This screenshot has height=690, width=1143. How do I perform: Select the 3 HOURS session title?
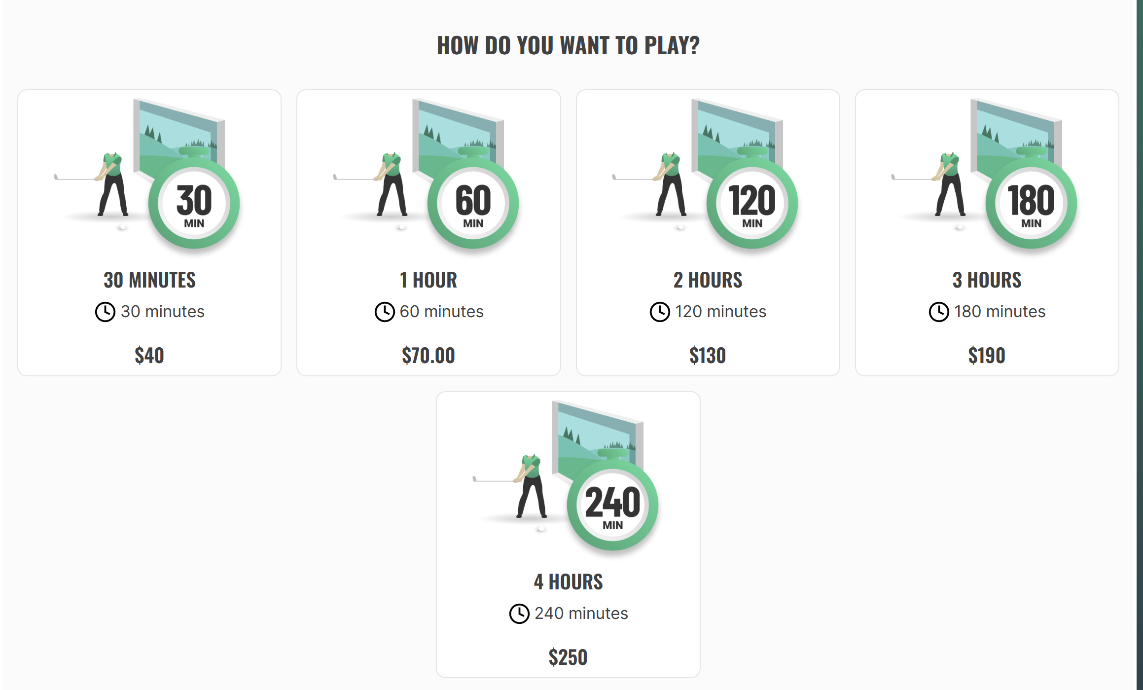[x=987, y=280]
